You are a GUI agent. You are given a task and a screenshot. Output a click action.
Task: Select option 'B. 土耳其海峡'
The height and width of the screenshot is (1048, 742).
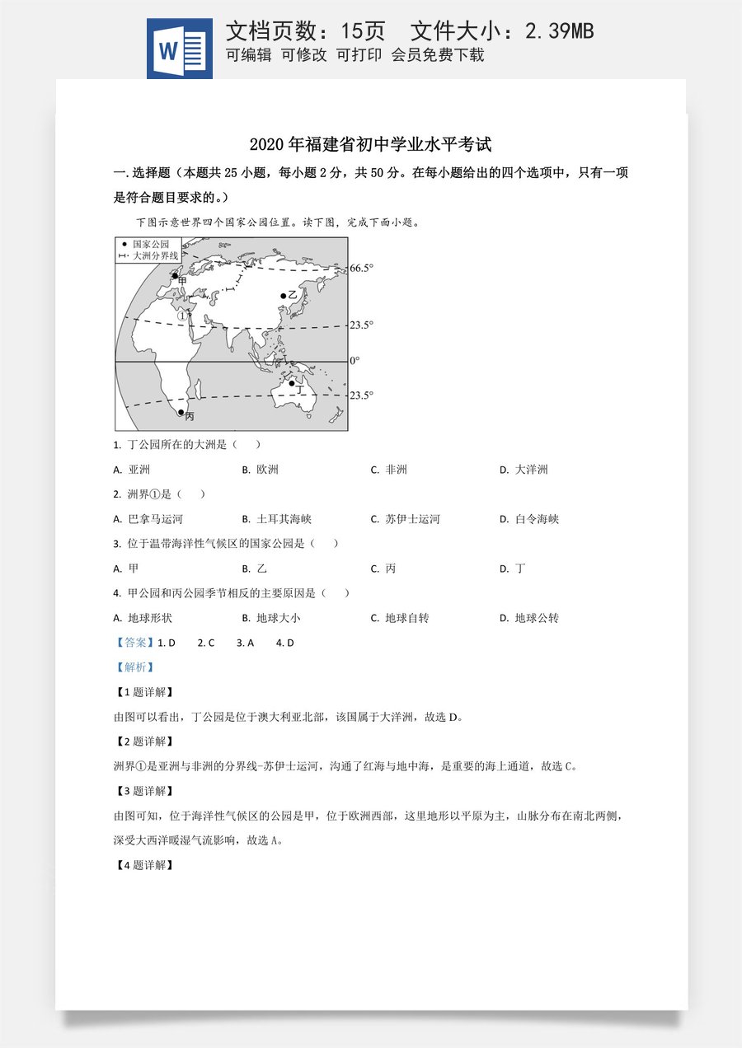pos(277,519)
